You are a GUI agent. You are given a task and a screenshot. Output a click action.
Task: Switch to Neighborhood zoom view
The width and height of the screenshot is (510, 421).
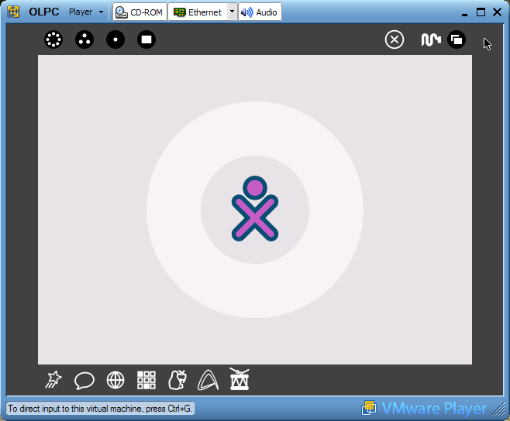(53, 39)
